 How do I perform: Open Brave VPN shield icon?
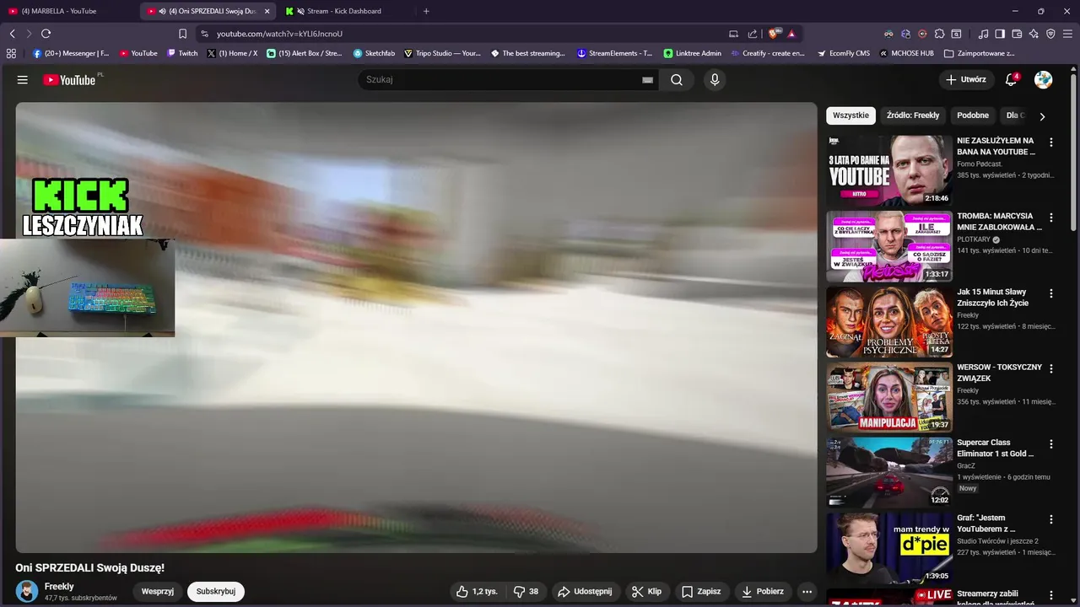coord(1050,34)
